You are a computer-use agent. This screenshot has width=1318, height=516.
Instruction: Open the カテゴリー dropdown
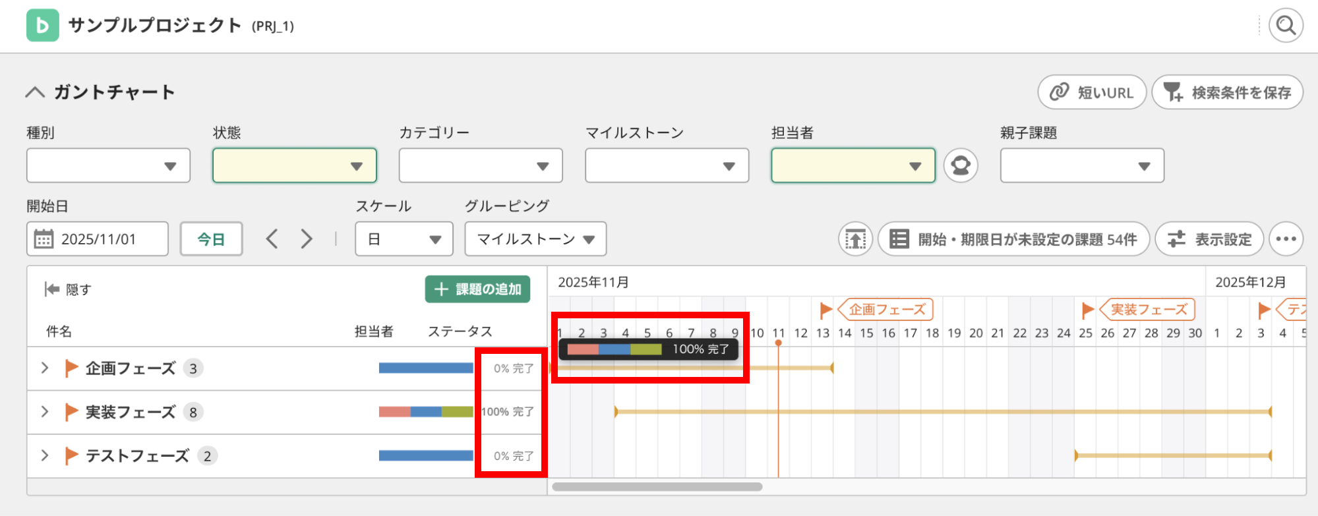tap(481, 165)
